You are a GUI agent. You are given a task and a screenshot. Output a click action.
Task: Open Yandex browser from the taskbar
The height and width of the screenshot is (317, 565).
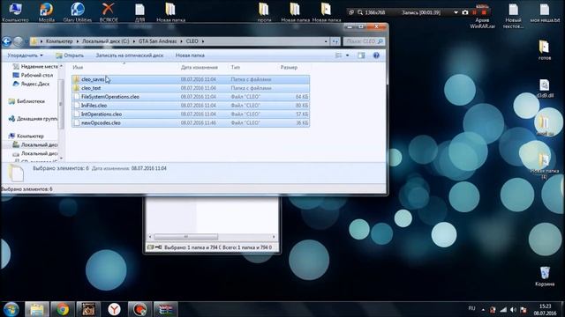click(114, 309)
